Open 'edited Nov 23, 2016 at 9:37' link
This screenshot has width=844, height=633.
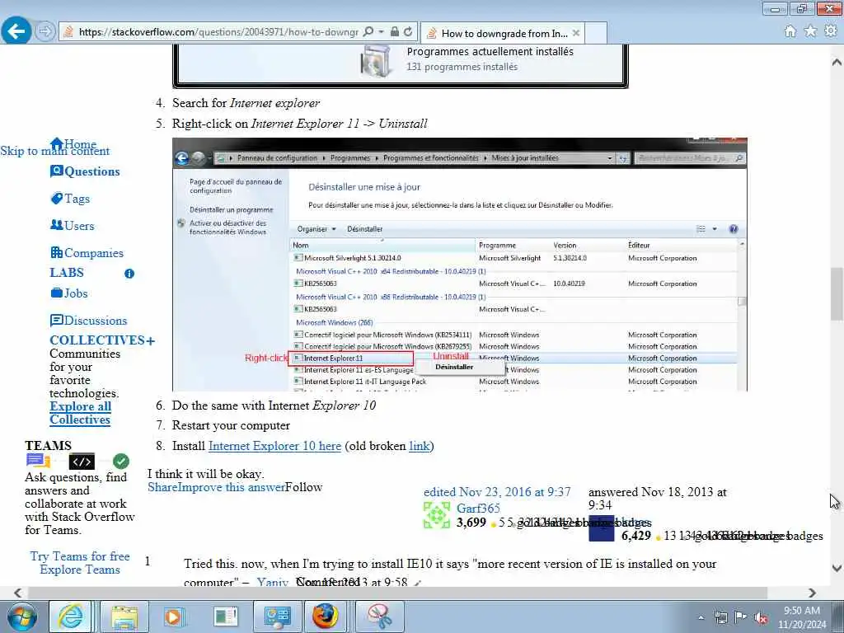pyautogui.click(x=497, y=492)
